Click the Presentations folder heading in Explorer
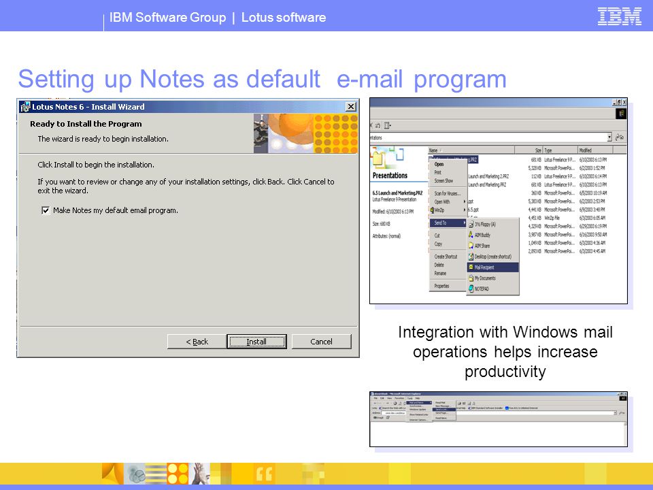Viewport: 653px width, 490px height. click(x=390, y=176)
